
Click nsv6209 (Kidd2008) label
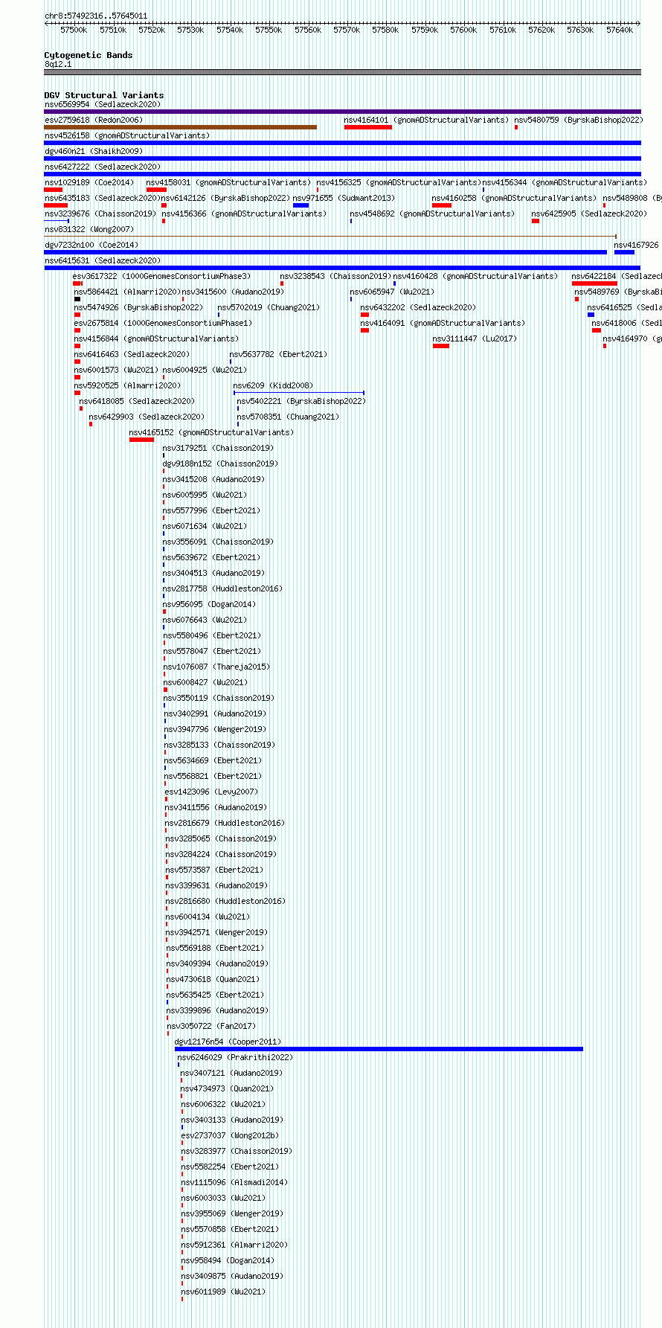[x=273, y=385]
